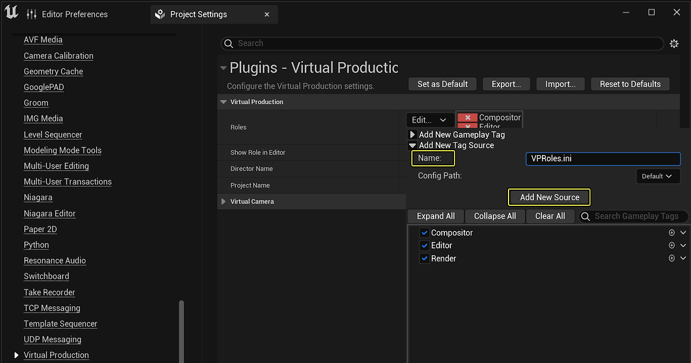The height and width of the screenshot is (363, 691).
Task: Select the Project Settings tab
Action: [214, 15]
